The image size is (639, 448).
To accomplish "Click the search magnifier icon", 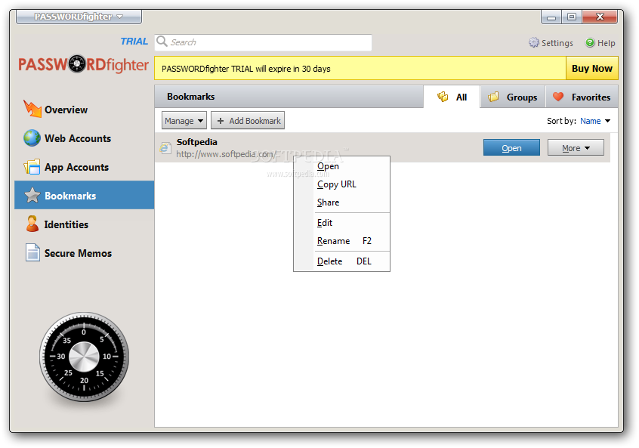I will tap(162, 41).
